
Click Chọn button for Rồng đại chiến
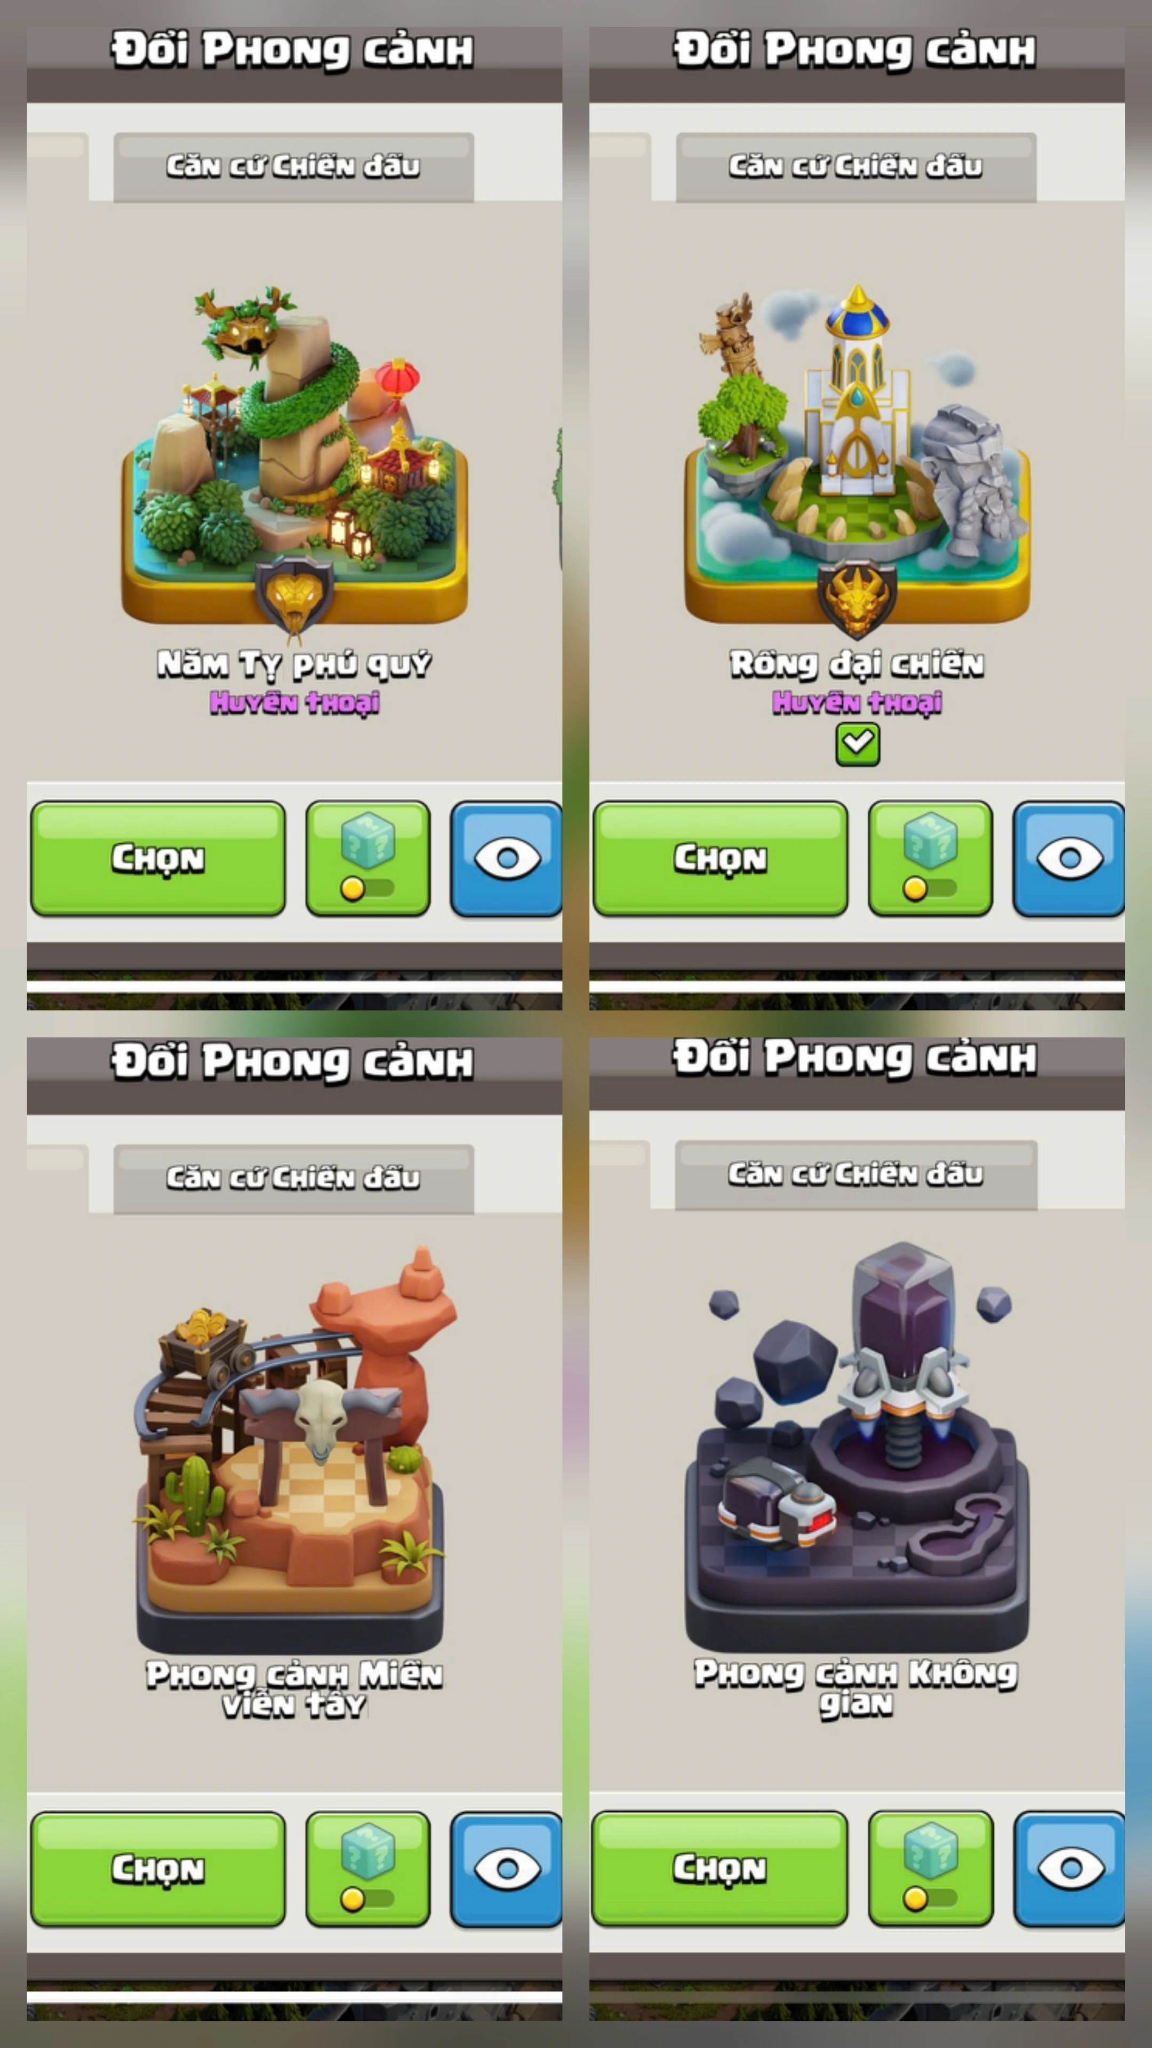pos(721,859)
